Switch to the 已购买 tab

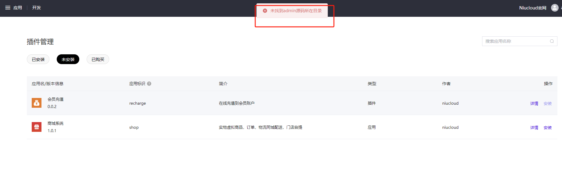tap(98, 60)
